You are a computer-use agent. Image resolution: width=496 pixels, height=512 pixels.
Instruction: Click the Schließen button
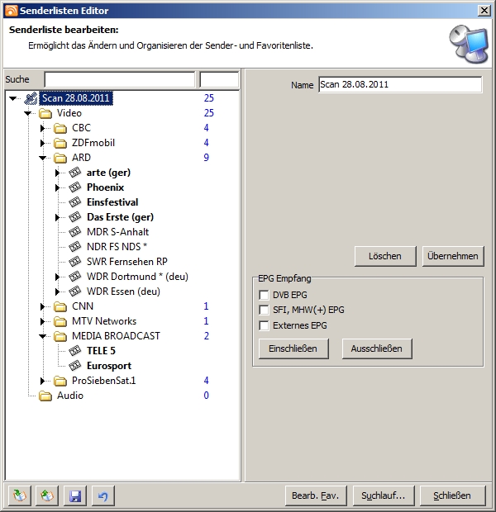(452, 495)
